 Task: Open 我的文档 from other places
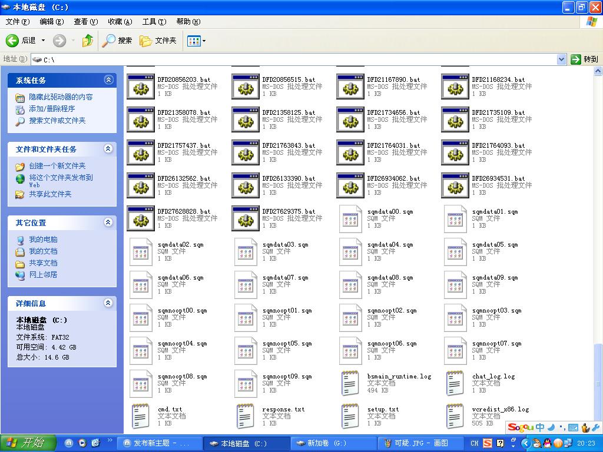tap(43, 251)
